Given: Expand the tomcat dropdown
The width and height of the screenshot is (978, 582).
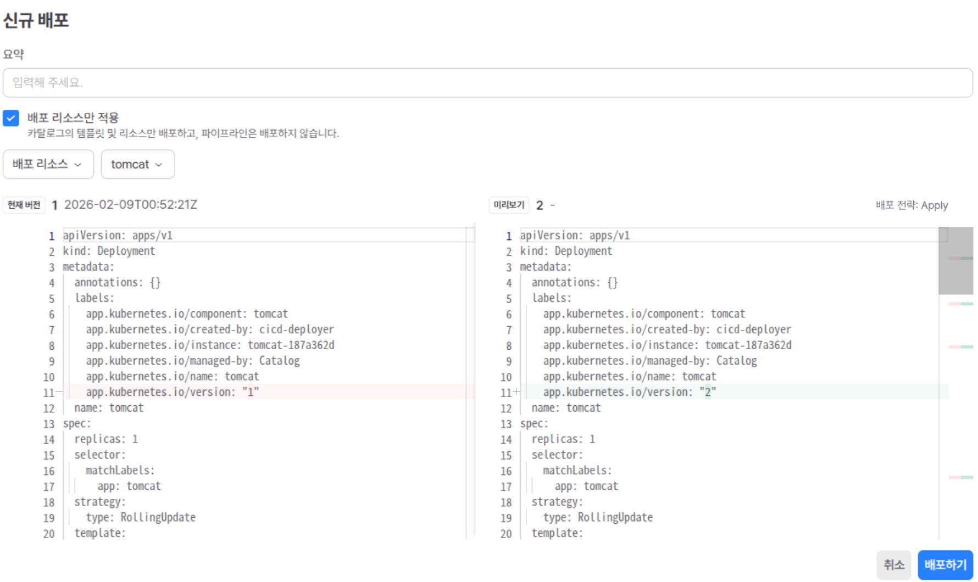Looking at the screenshot, I should pos(138,164).
